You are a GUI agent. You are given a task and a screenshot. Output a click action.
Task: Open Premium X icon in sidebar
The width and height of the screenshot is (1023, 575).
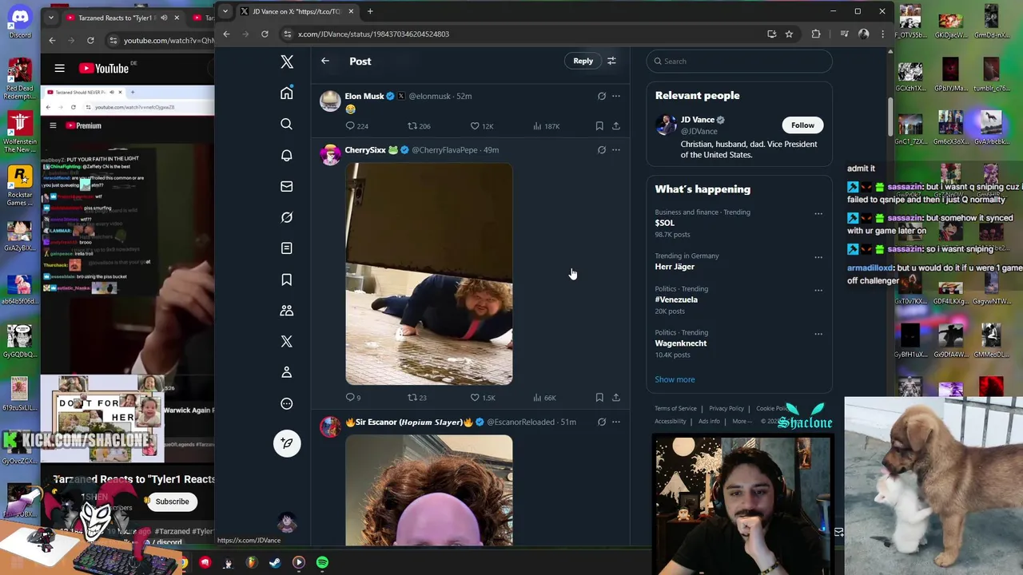(287, 341)
